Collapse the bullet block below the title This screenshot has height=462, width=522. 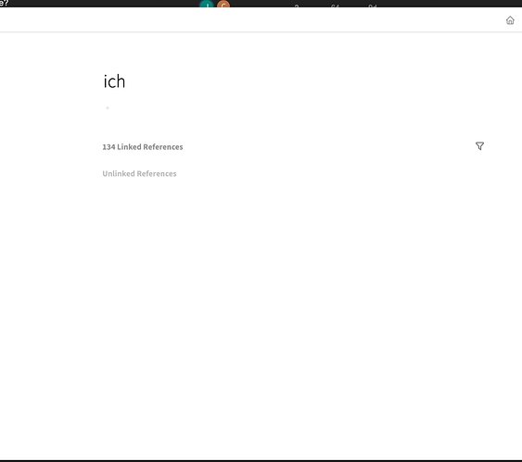[108, 107]
